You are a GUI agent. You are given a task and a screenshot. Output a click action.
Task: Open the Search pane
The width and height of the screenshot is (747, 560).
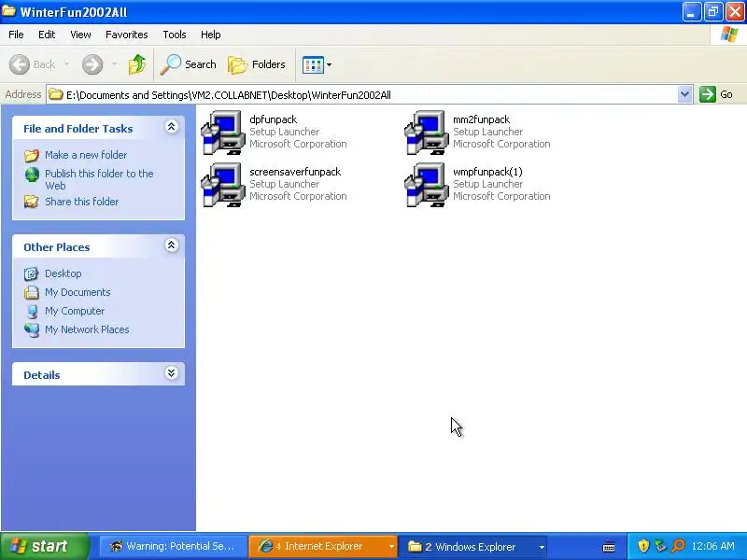(189, 64)
